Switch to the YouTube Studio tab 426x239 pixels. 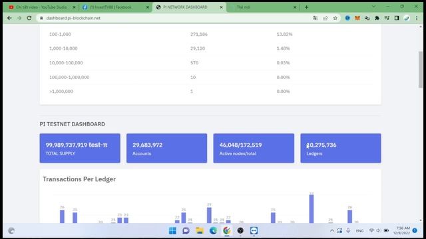pyautogui.click(x=41, y=7)
